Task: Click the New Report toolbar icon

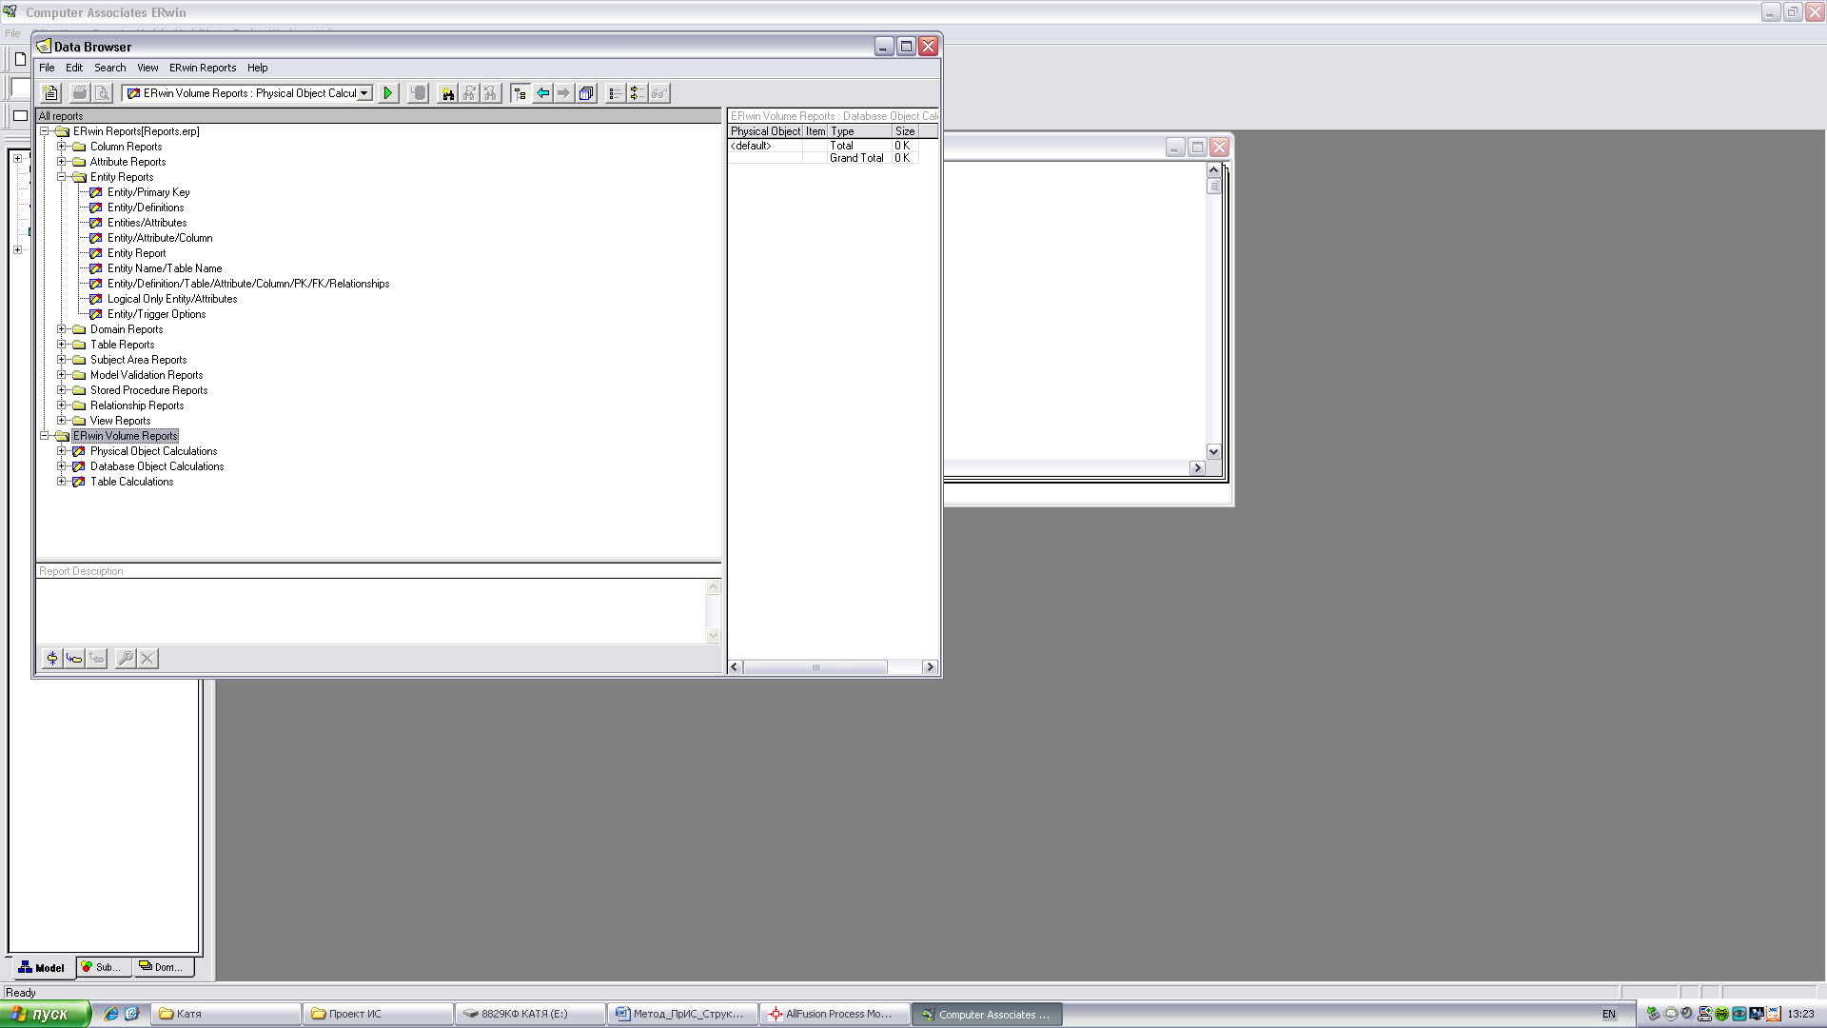Action: 51,93
